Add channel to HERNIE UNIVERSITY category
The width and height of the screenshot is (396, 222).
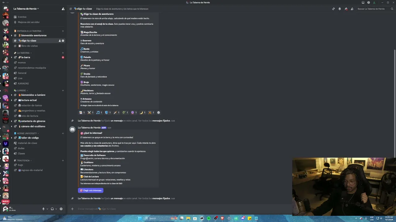pos(63,133)
